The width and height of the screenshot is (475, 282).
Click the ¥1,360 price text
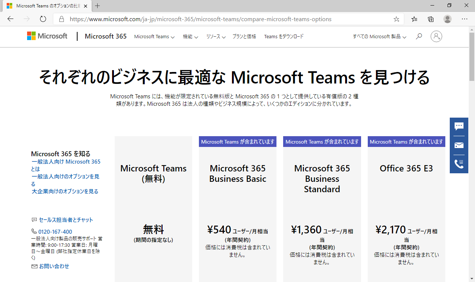[306, 230]
